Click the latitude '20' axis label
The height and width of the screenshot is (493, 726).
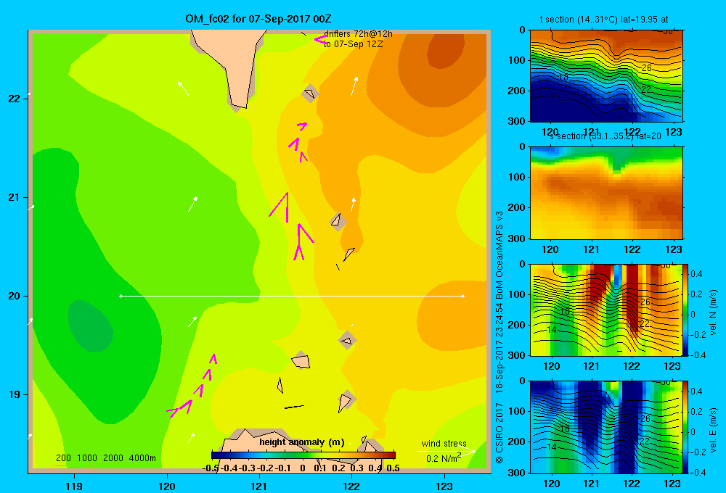(15, 296)
